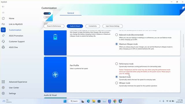
Task: Open the weather widget on taskbar
Action: pos(7,101)
